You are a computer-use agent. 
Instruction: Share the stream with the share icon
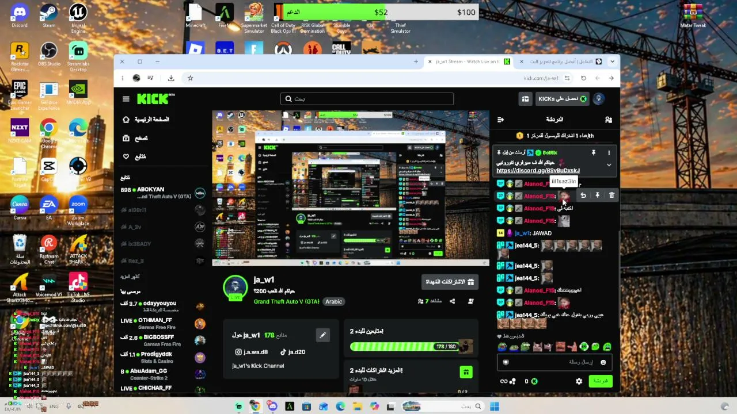coord(452,301)
